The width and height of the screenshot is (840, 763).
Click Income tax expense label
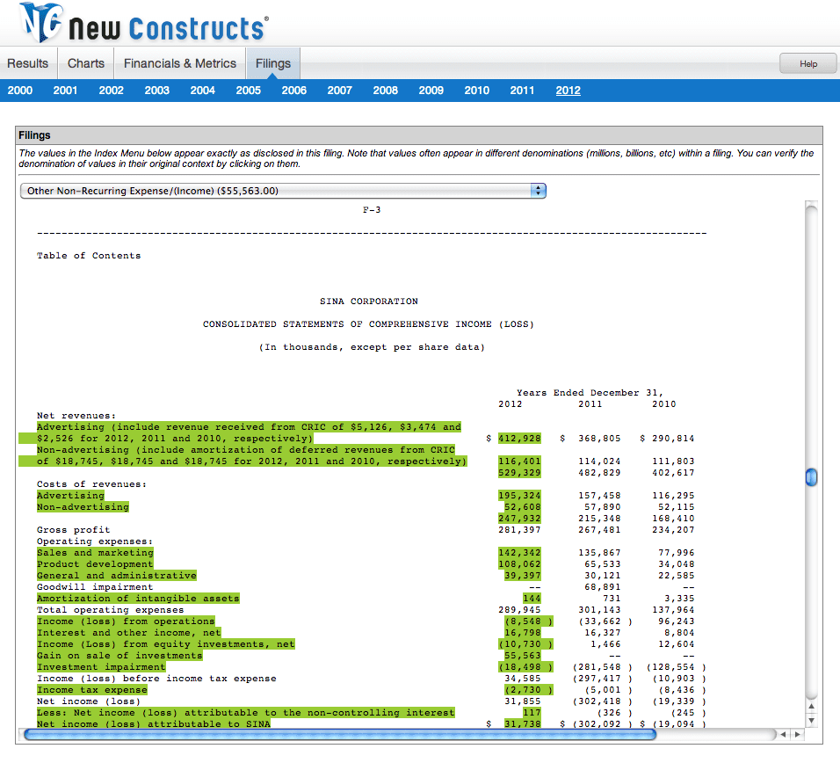[92, 690]
